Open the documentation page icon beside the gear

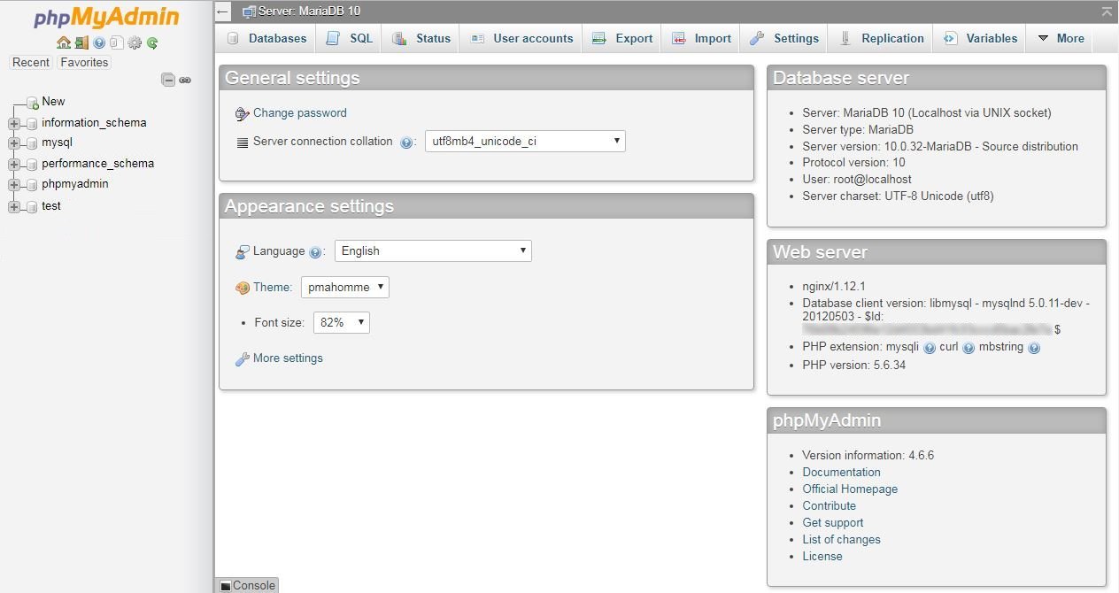[x=116, y=42]
